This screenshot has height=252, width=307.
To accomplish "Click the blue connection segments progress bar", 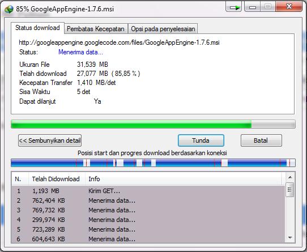I will pos(153,163).
